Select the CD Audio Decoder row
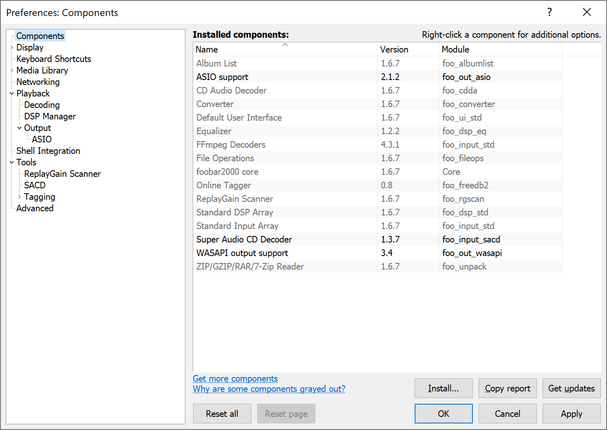Viewport: 607px width, 430px height. [377, 91]
